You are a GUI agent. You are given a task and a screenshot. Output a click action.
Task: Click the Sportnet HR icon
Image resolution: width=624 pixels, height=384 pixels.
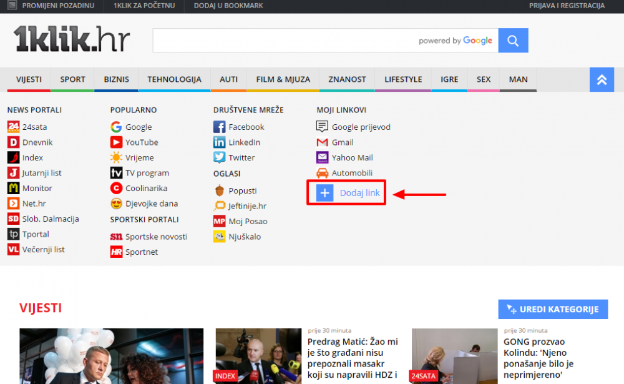tap(116, 252)
